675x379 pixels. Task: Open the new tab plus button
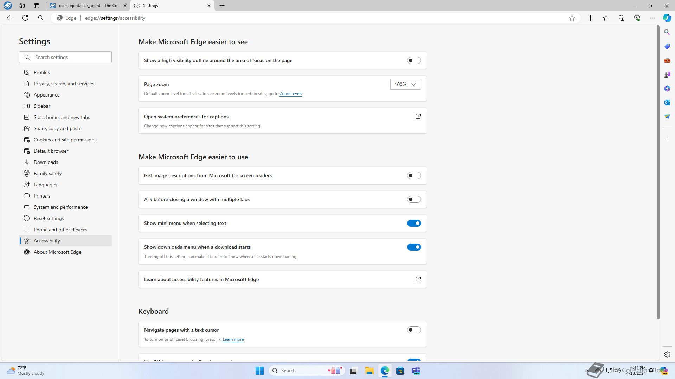[x=222, y=6]
